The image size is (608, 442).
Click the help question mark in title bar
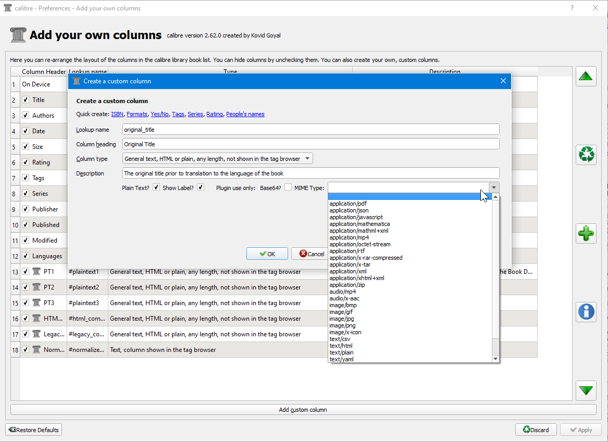pos(572,8)
